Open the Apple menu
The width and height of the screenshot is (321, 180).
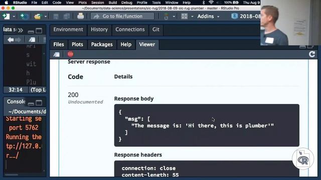[7, 2]
